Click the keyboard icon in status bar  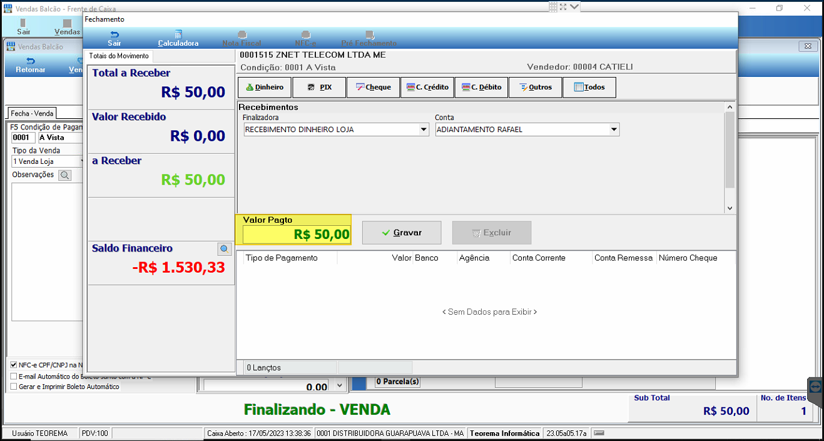tap(599, 433)
